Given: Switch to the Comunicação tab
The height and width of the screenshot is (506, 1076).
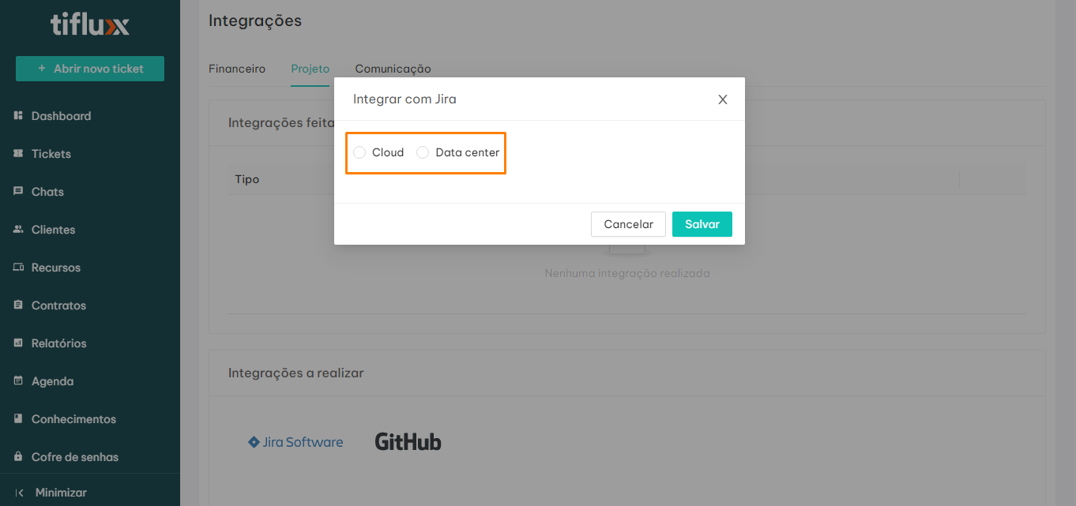Looking at the screenshot, I should point(393,69).
